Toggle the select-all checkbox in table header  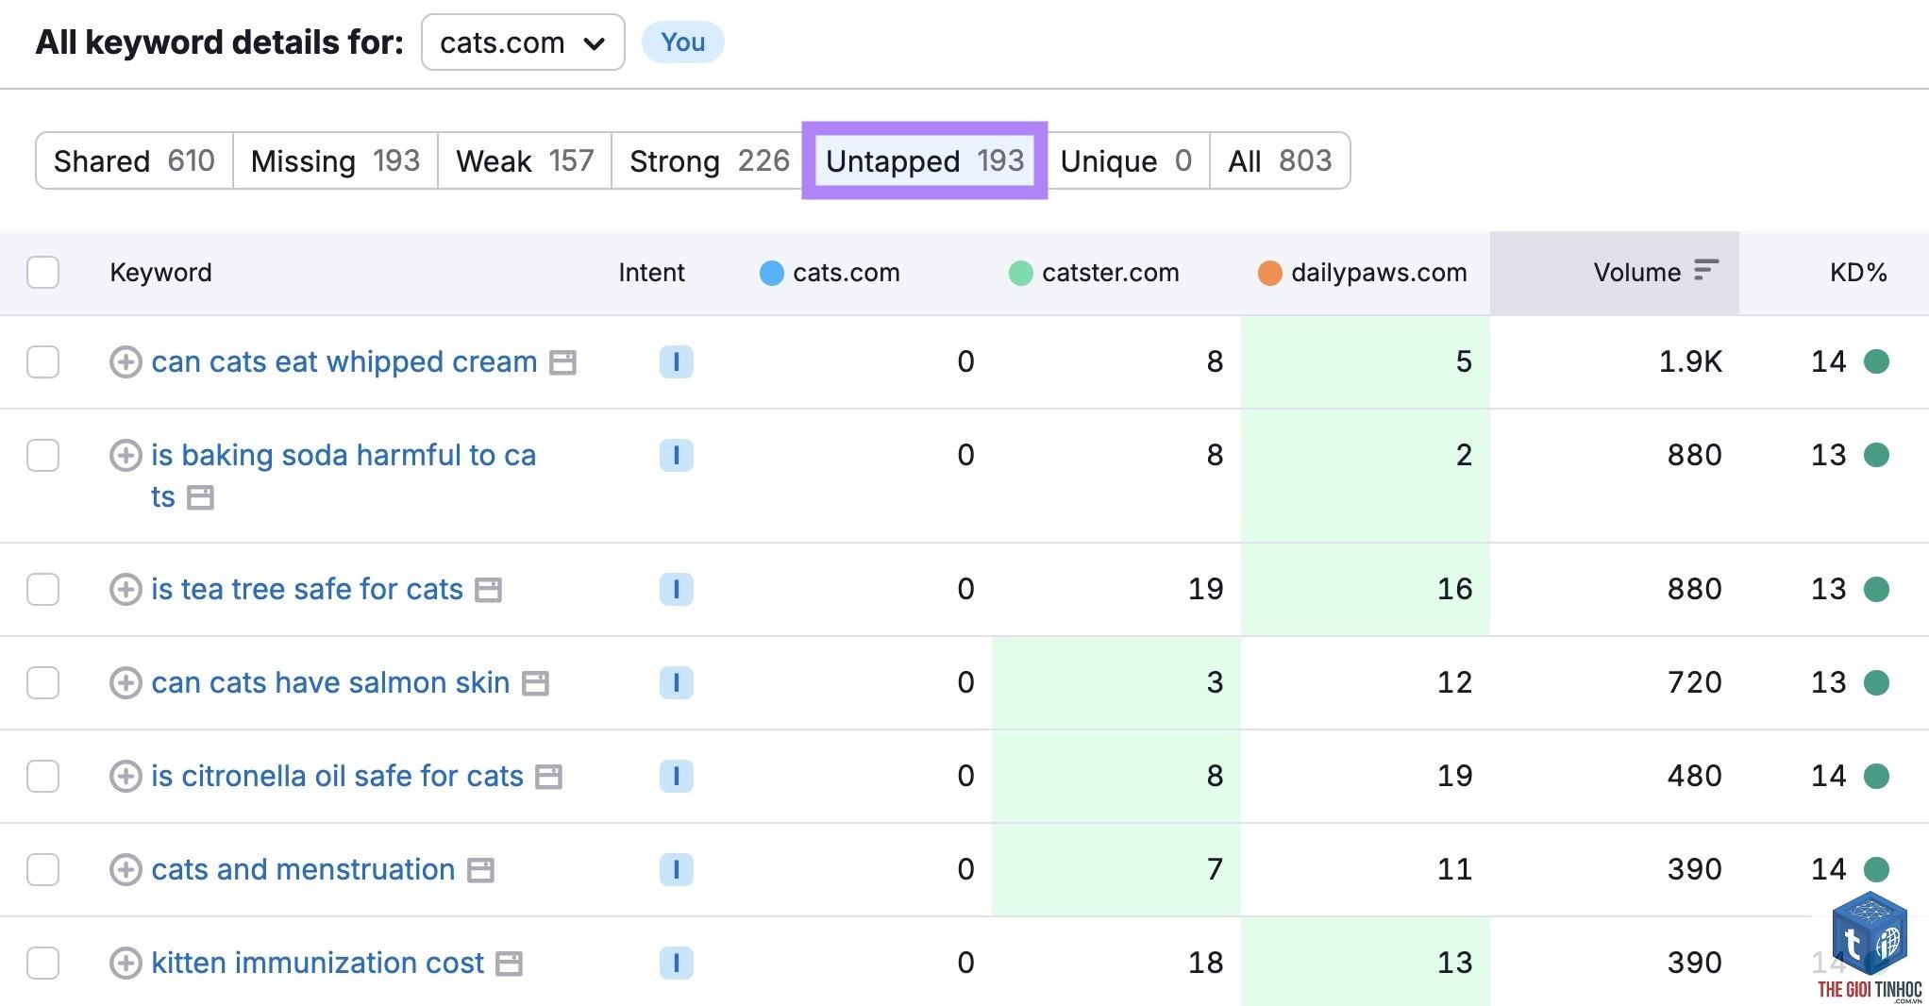pyautogui.click(x=43, y=273)
